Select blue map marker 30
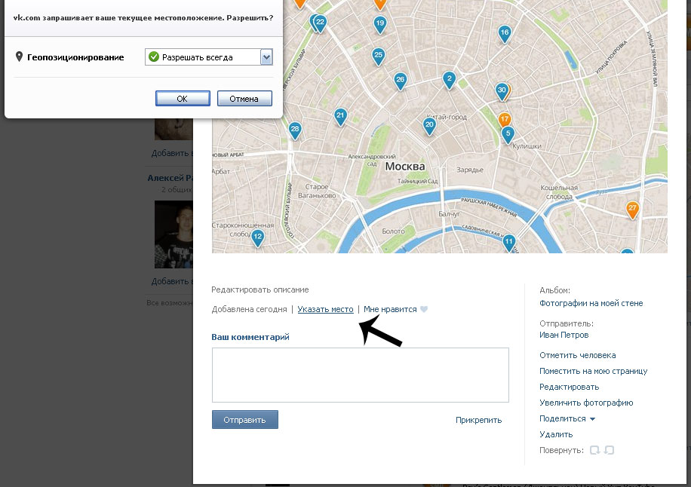This screenshot has width=691, height=487. (x=502, y=91)
